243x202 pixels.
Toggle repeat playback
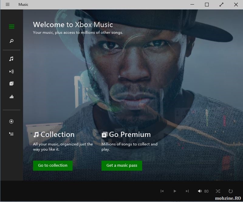(x=231, y=191)
